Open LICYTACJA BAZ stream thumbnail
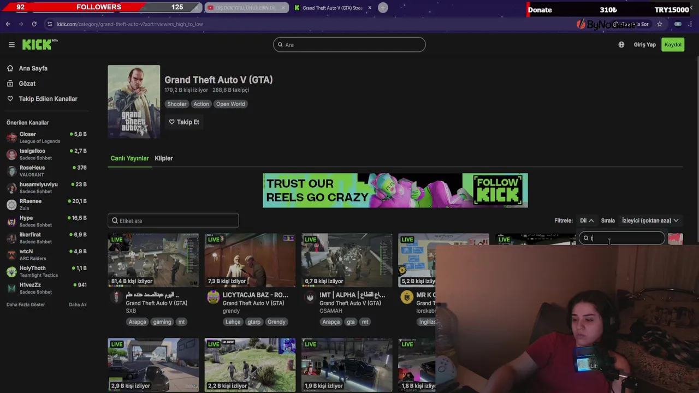Viewport: 699px width, 393px height. click(250, 260)
